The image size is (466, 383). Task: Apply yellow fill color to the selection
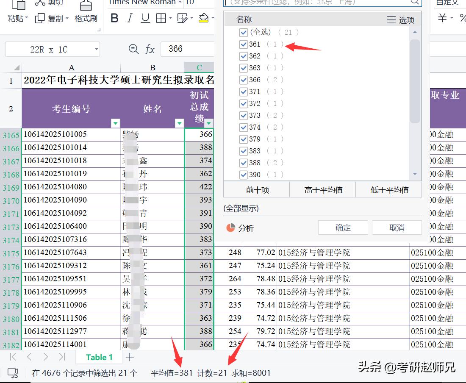point(204,18)
